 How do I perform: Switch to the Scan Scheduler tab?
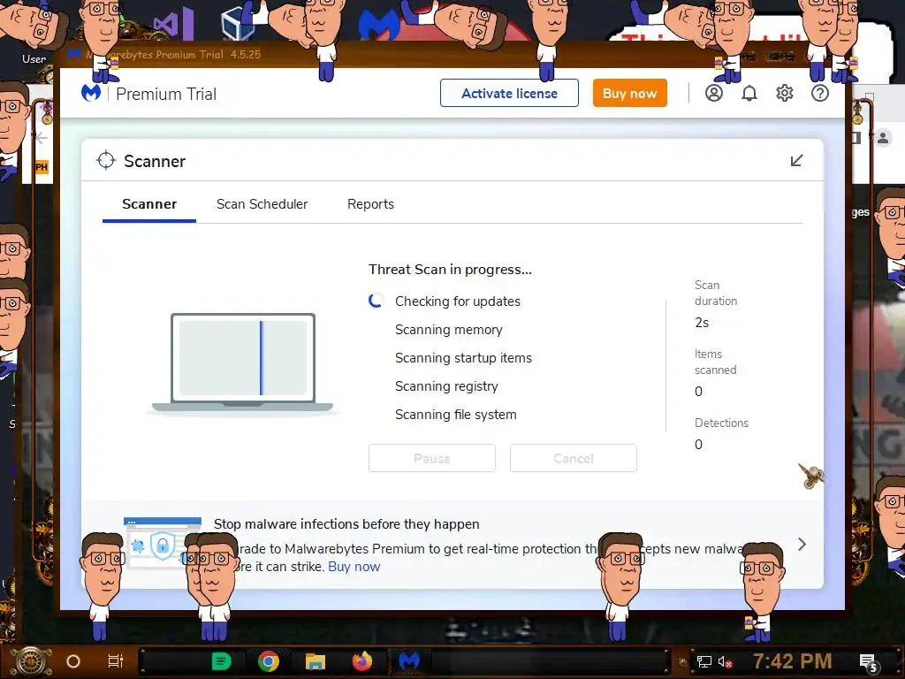click(x=262, y=204)
